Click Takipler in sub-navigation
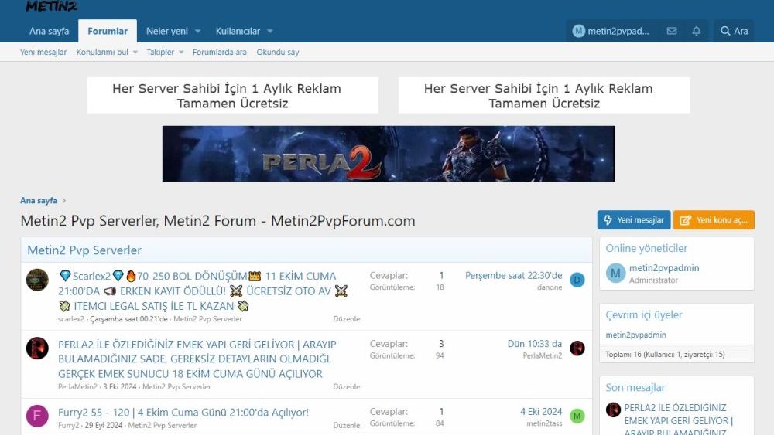Viewport: 774px width, 435px height. (160, 53)
